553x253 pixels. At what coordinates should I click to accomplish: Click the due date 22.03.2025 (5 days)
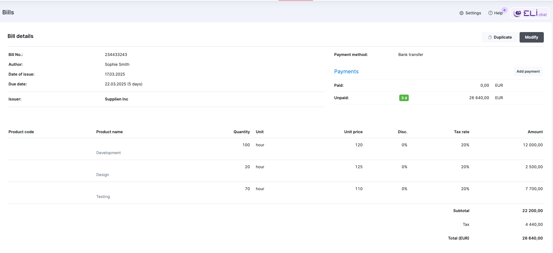coord(124,84)
